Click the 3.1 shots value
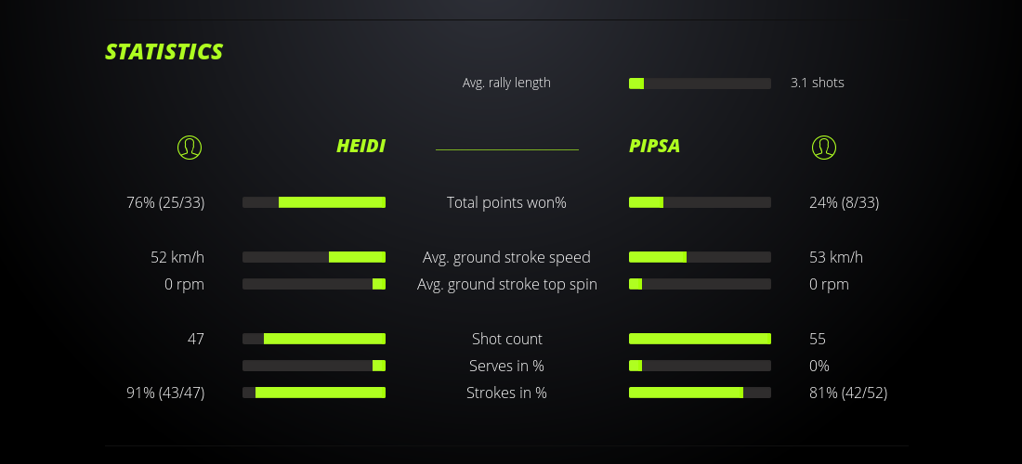The image size is (1022, 464). pyautogui.click(x=817, y=83)
